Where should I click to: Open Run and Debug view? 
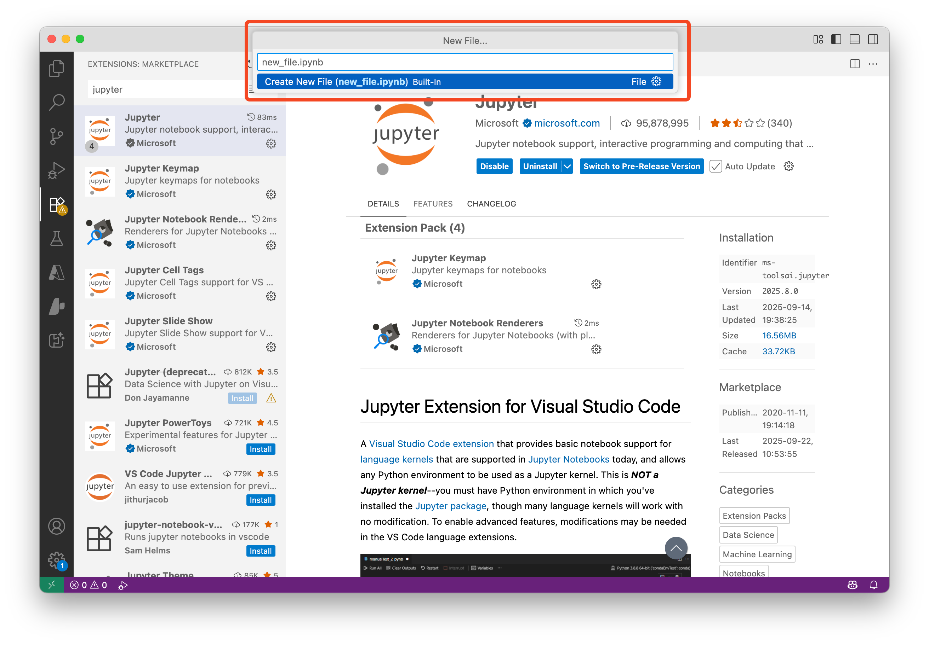tap(56, 170)
